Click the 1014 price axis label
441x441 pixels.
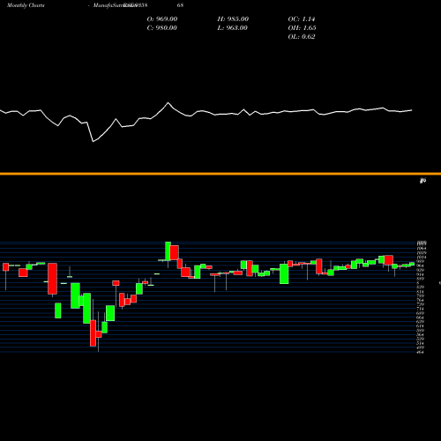pyautogui.click(x=421, y=257)
